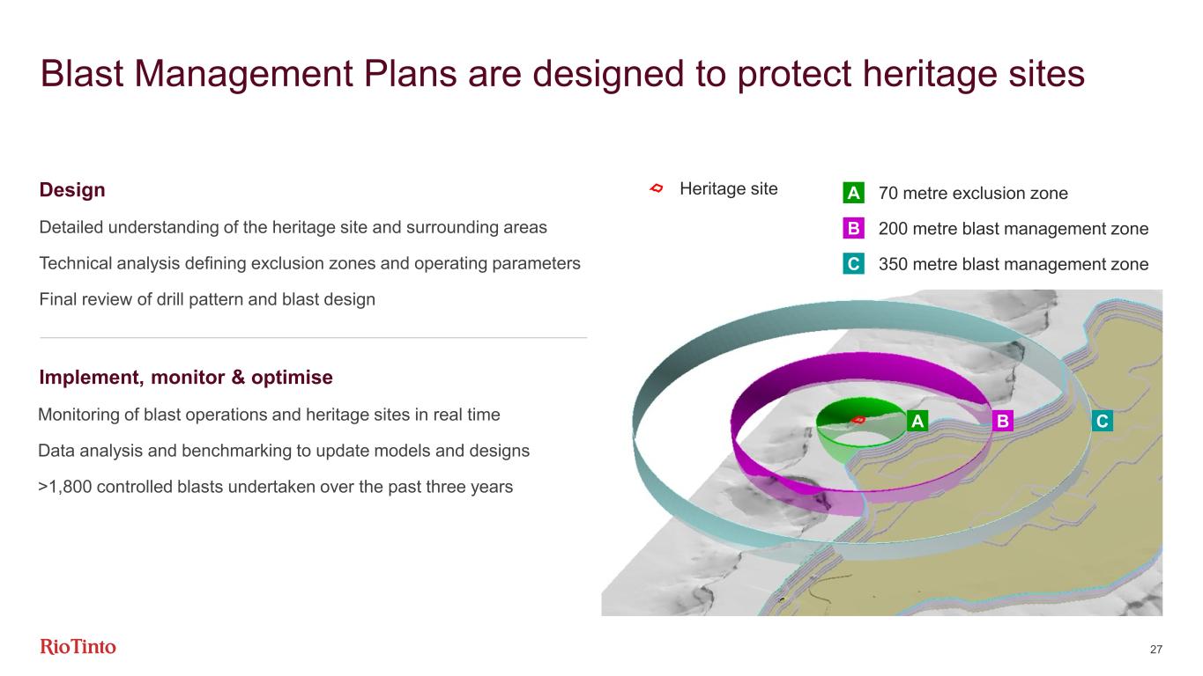Select the slide title about Blast Management Plans
This screenshot has width=1203, height=676.
click(x=562, y=74)
